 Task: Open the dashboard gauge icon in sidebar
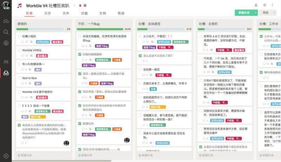6,21
